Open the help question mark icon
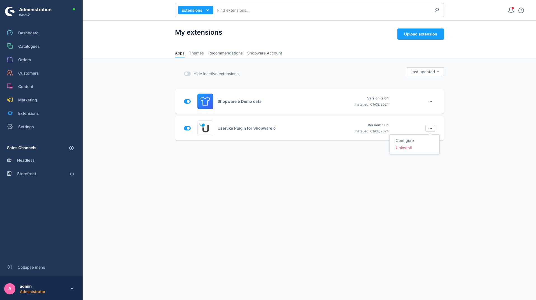 [521, 10]
